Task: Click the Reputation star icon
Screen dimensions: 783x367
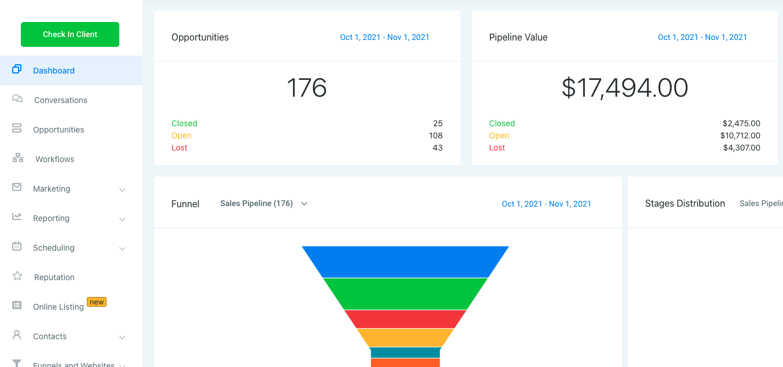Action: coord(17,276)
